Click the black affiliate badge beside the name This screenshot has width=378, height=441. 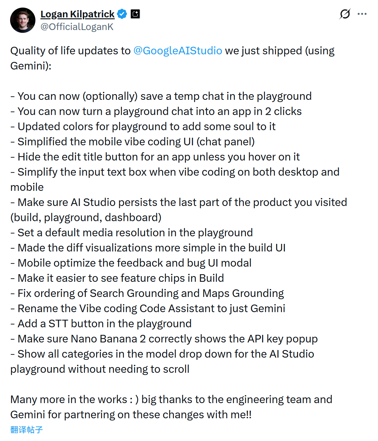coord(135,14)
